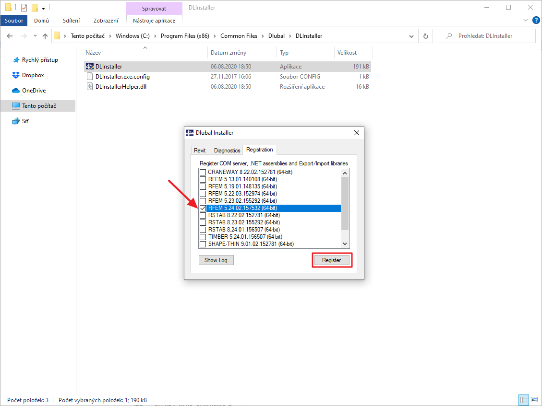Click scroll down arrow in registration list
Image resolution: width=542 pixels, height=406 pixels.
pos(345,244)
